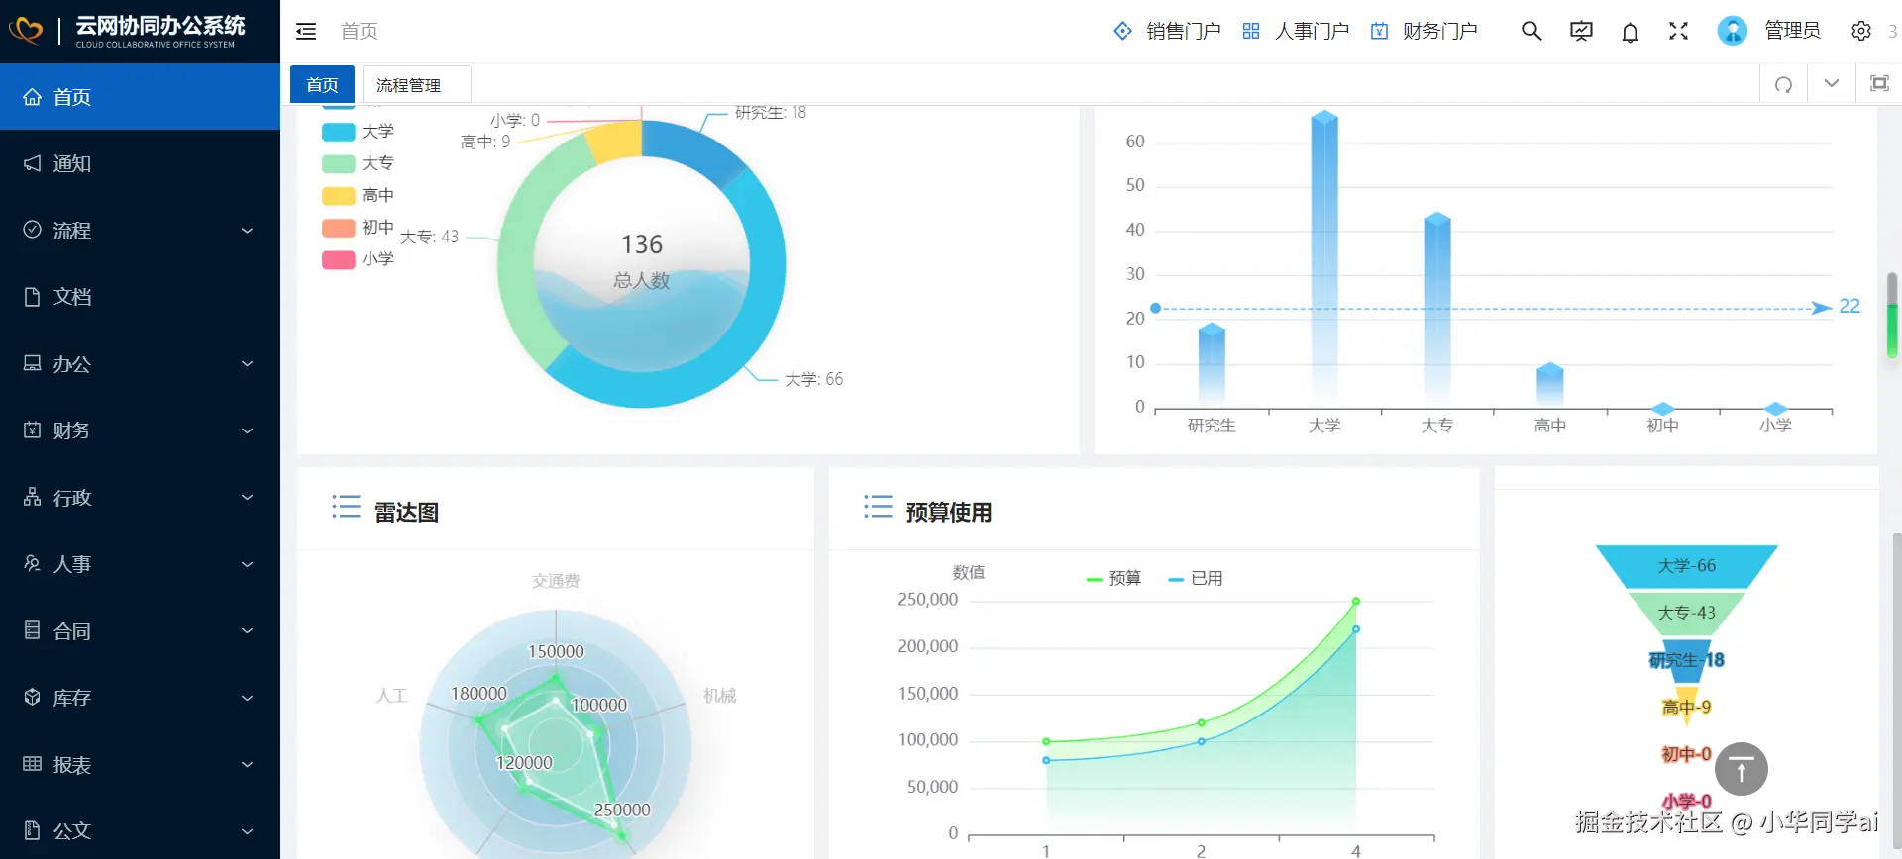Open the notification bell
This screenshot has height=859, width=1902.
pyautogui.click(x=1630, y=32)
